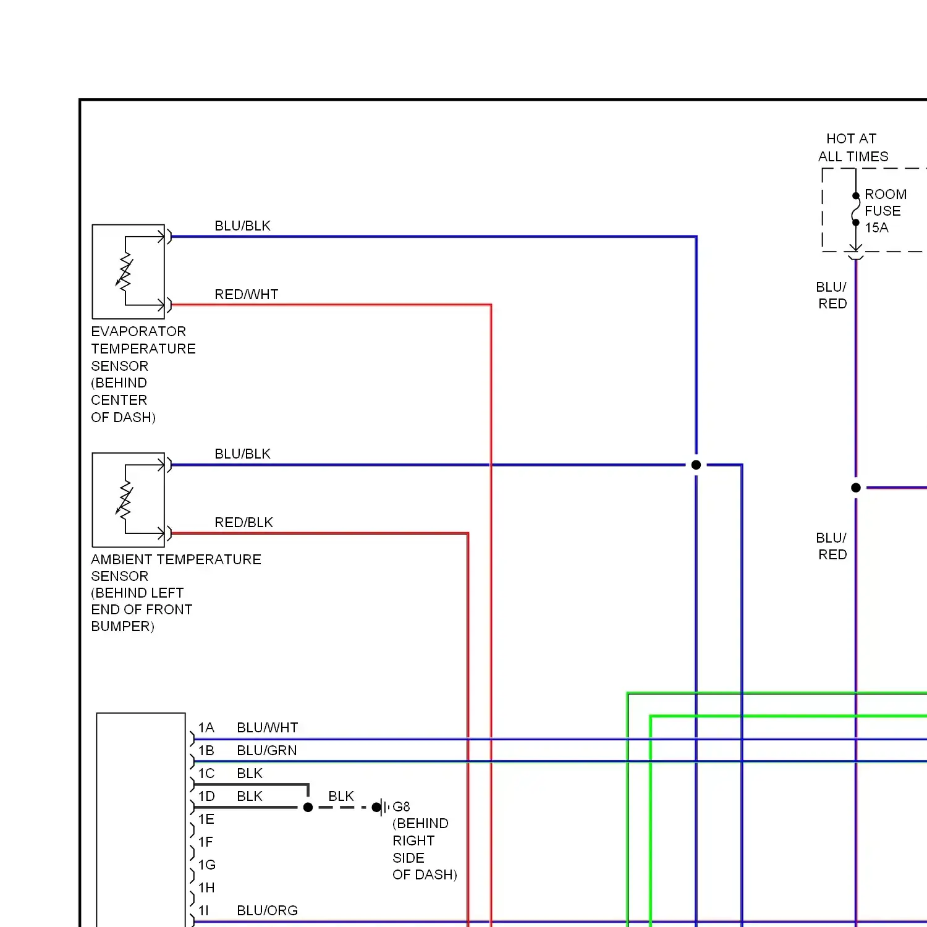Click the END OF FRONT text line
927x927 pixels.
(142, 609)
